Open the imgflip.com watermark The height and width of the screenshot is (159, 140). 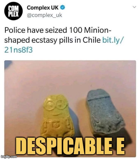[x=8, y=157]
